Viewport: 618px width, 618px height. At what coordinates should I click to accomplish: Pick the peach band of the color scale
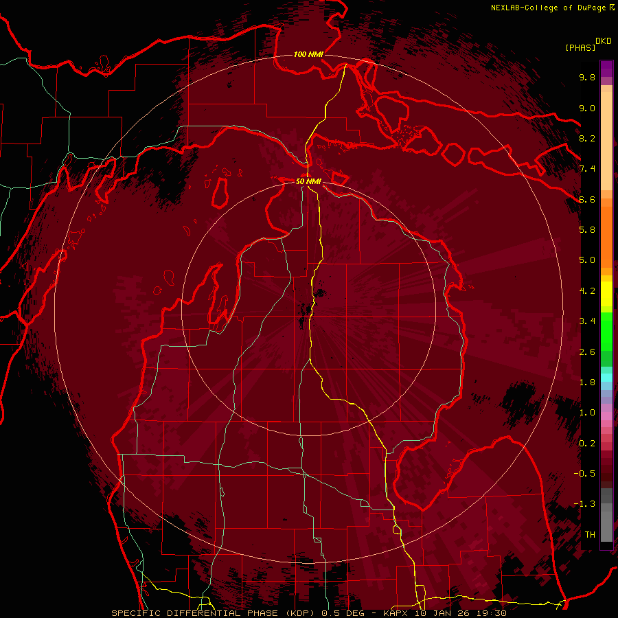tap(606, 142)
